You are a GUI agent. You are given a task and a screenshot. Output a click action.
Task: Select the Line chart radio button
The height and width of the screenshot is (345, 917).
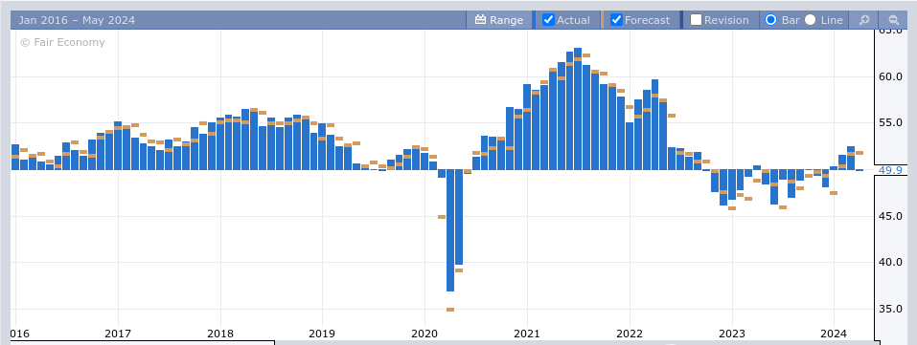(810, 20)
